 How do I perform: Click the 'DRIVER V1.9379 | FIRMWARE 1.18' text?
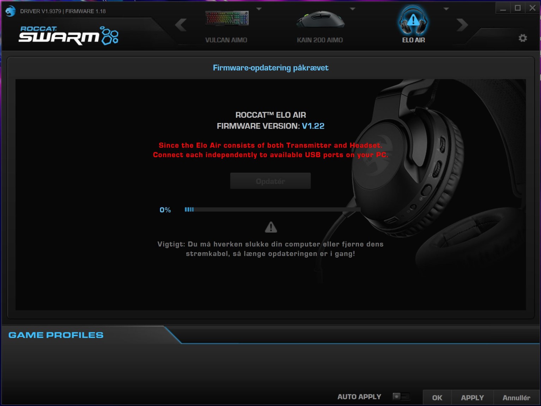pos(63,11)
